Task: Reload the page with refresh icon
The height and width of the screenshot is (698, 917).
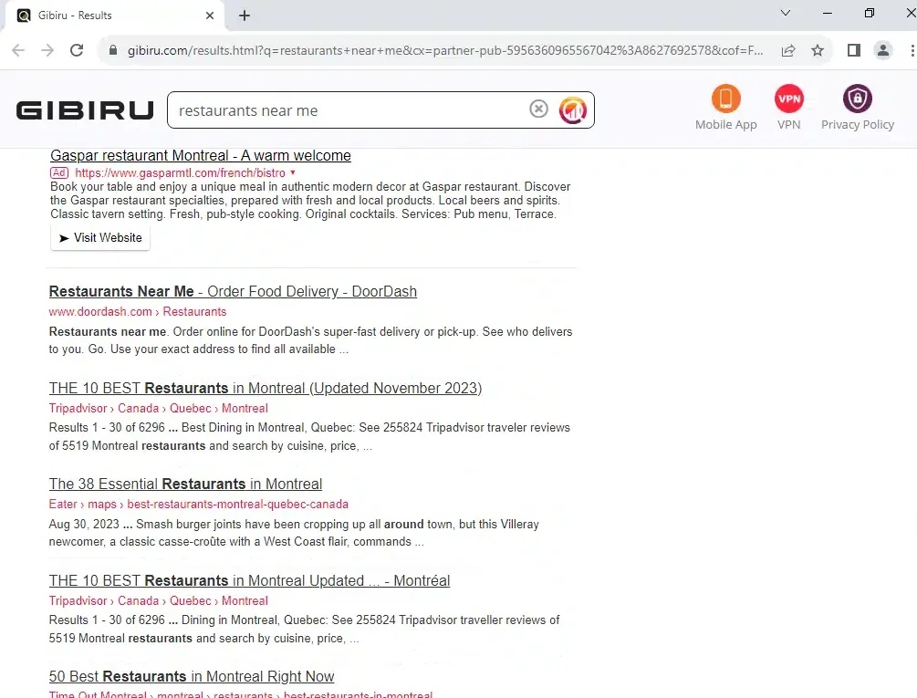Action: pyautogui.click(x=77, y=50)
